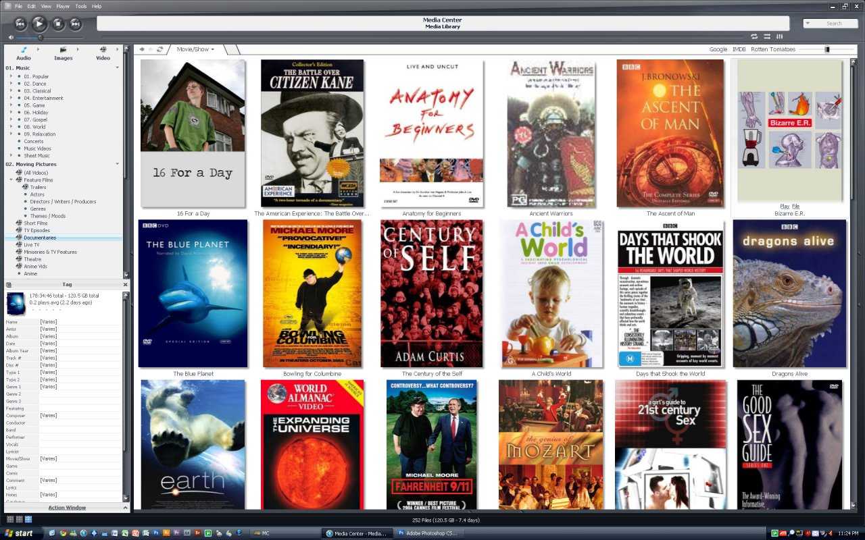This screenshot has width=865, height=540.
Task: Navigate back with the left arrow
Action: click(x=142, y=49)
